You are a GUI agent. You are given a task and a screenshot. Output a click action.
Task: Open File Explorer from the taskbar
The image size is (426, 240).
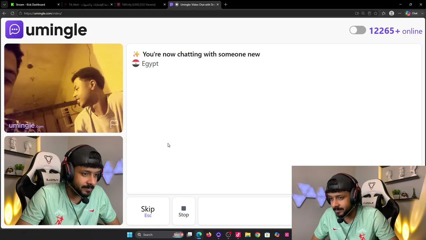pyautogui.click(x=248, y=235)
